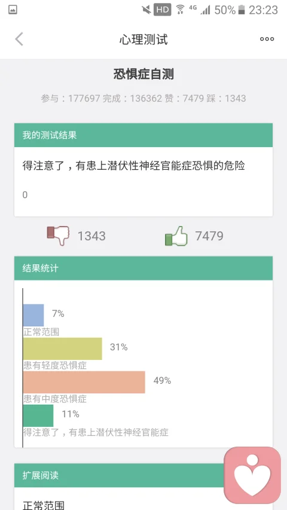287x510 pixels.
Task: Tap the back arrow icon
Action: (19, 39)
